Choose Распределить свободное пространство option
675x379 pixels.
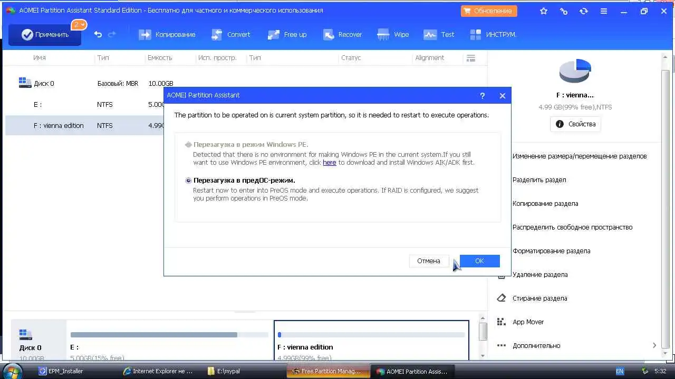pos(572,227)
